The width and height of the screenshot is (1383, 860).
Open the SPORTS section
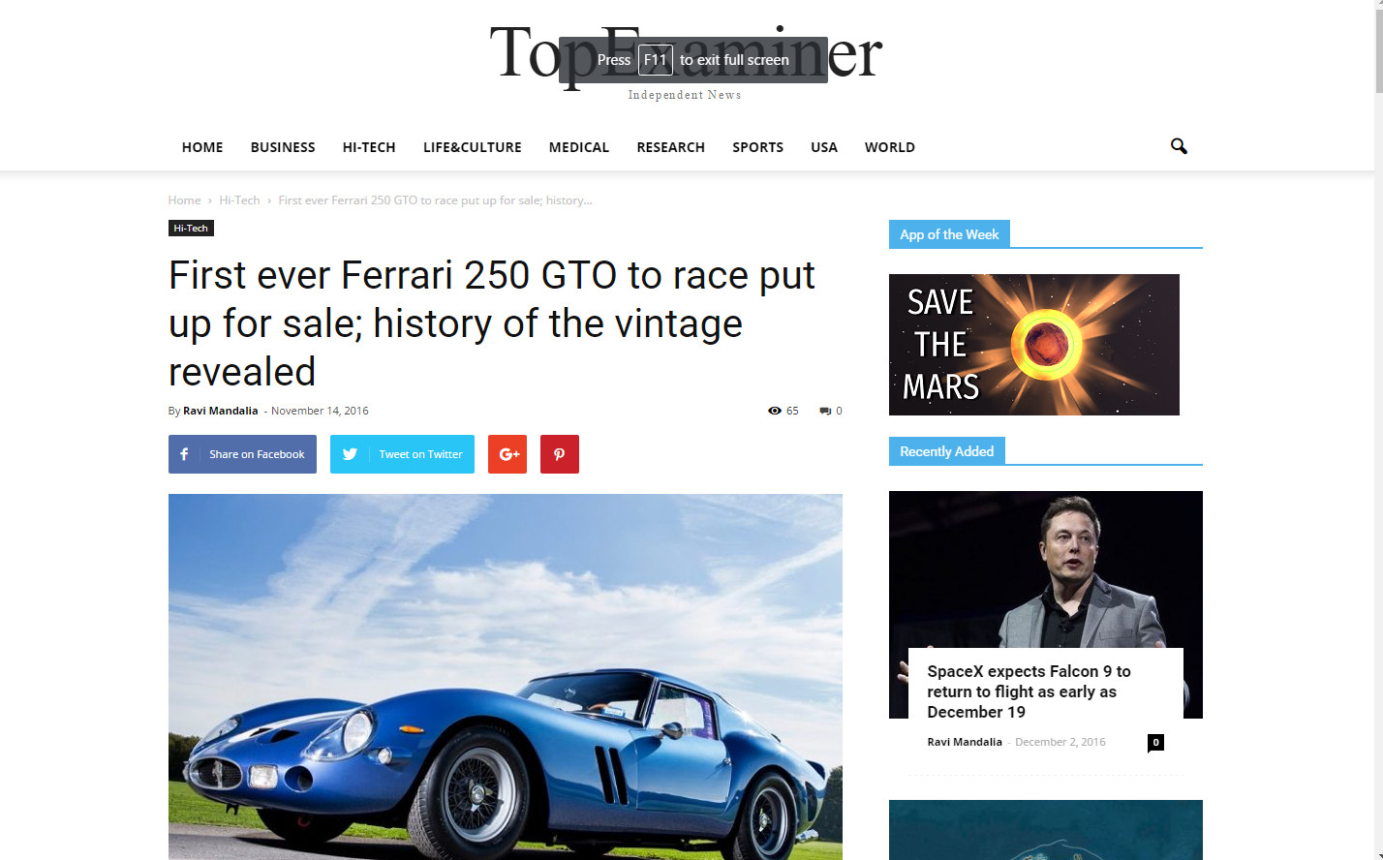click(757, 147)
